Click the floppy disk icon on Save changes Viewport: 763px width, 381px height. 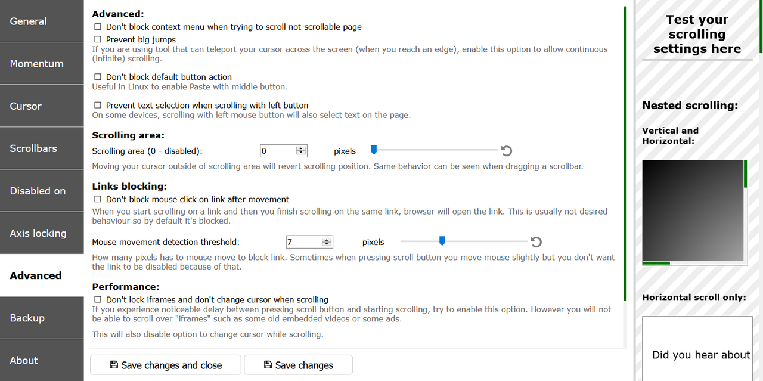coord(268,365)
